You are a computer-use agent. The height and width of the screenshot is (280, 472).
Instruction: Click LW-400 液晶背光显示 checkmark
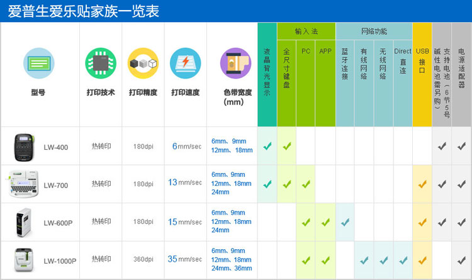click(267, 146)
